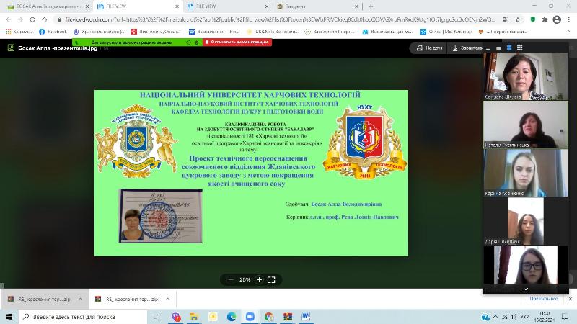Select Наталія Гусятинська's video tile
The width and height of the screenshot is (577, 324).
pyautogui.click(x=526, y=125)
